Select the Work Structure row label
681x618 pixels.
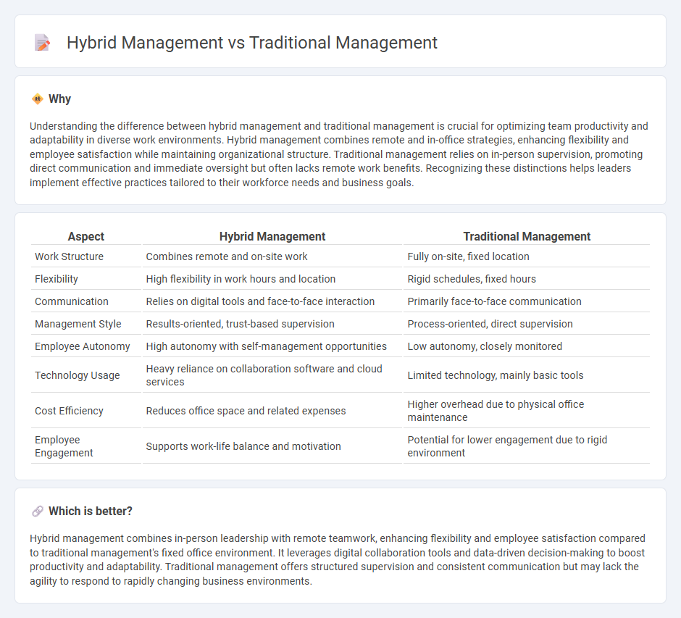coord(69,256)
